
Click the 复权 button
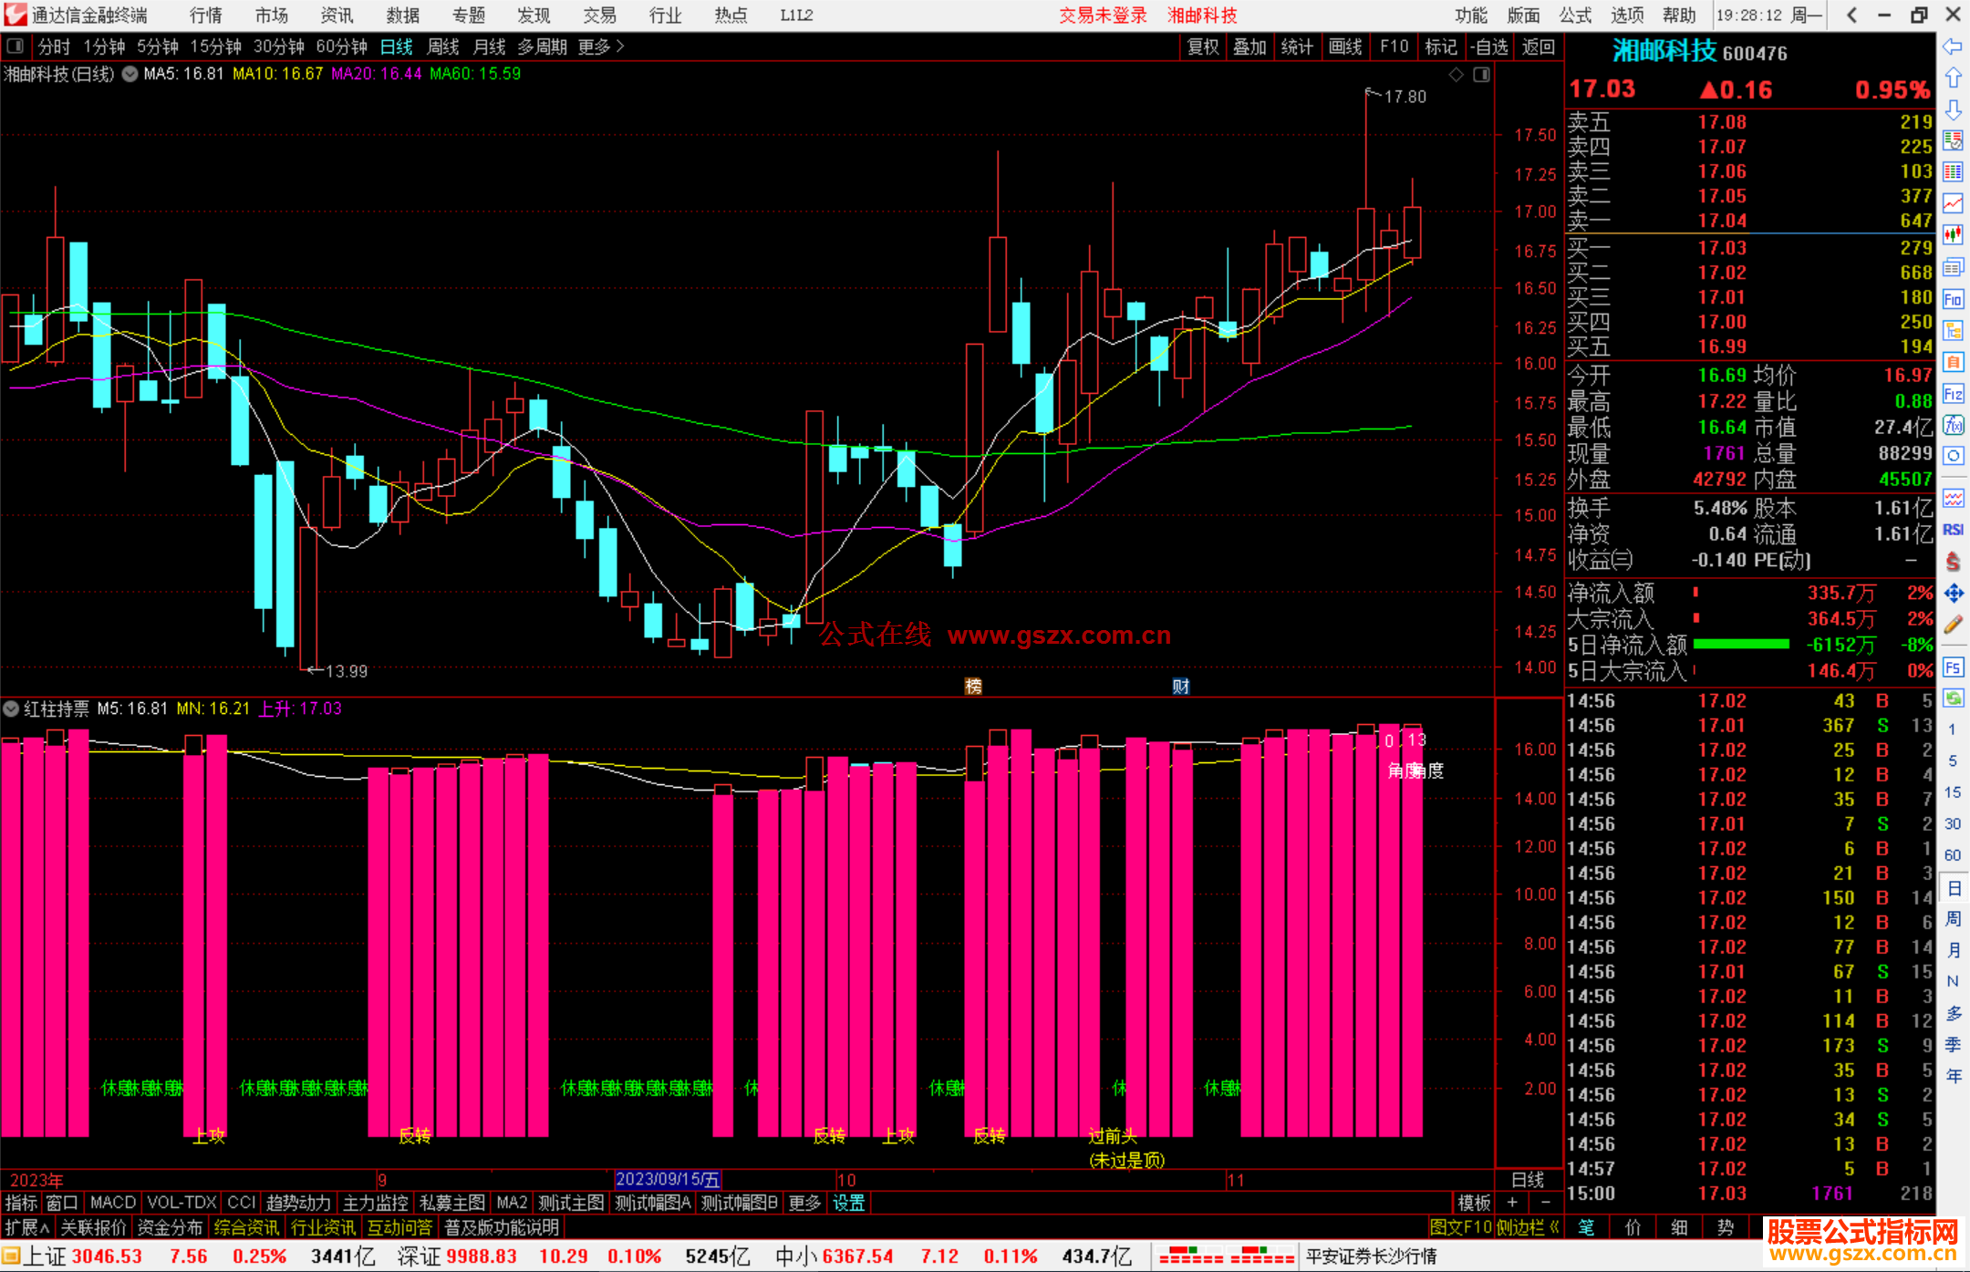1203,47
